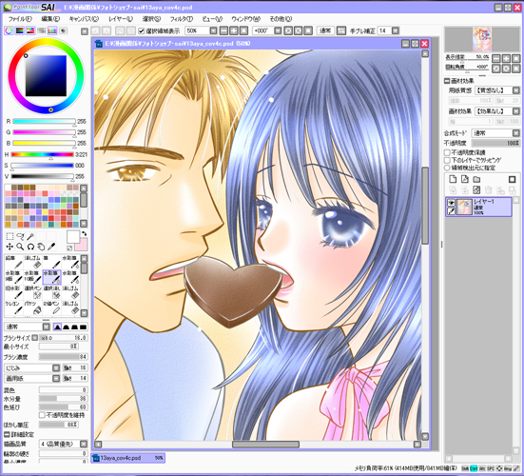The height and width of the screenshot is (476, 524).
Task: Select the eyedropper color picker tool
Action: tap(51, 247)
